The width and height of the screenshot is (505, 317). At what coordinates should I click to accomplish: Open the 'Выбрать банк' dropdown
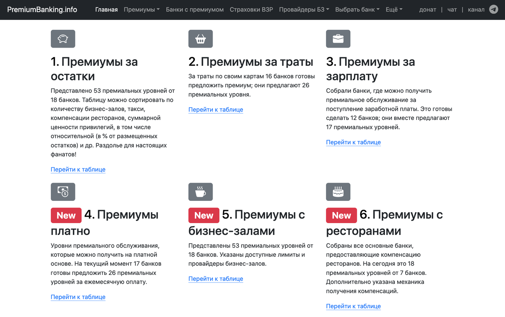[357, 9]
